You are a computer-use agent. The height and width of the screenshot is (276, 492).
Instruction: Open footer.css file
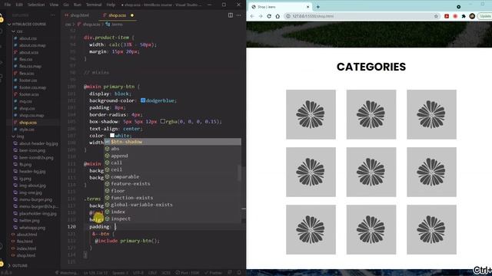pyautogui.click(x=28, y=80)
